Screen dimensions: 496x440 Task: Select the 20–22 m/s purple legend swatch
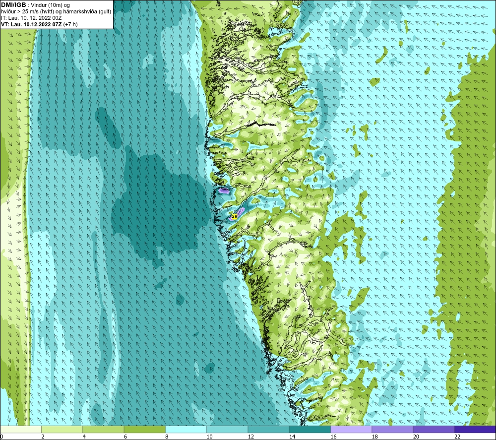pos(434,429)
